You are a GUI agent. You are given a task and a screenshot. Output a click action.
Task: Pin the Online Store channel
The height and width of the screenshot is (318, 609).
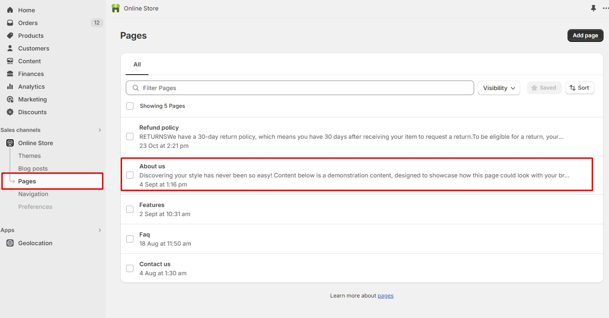[593, 8]
